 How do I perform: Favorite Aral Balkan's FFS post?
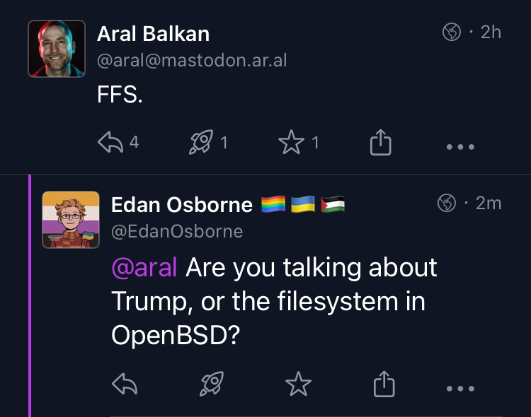click(x=290, y=143)
